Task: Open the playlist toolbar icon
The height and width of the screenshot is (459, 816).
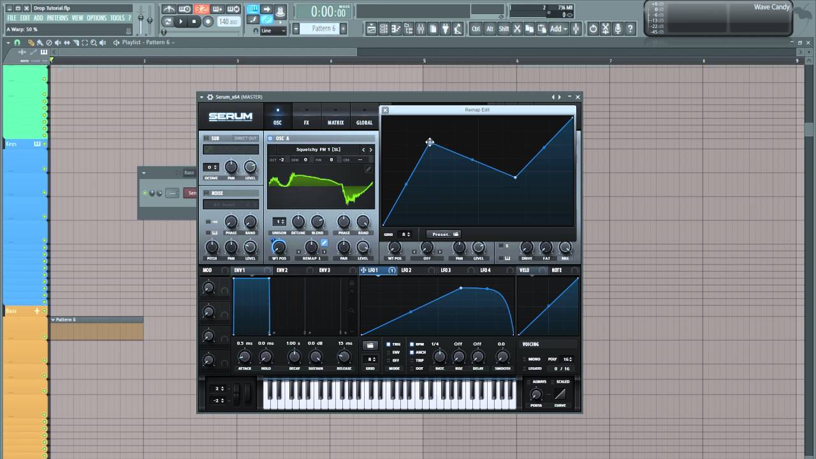Action: tap(372, 29)
